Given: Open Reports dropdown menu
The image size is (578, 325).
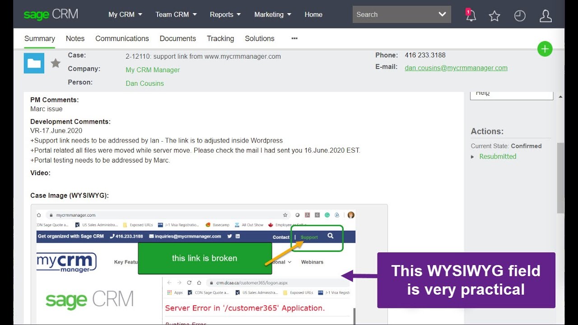Looking at the screenshot, I should click(x=225, y=14).
